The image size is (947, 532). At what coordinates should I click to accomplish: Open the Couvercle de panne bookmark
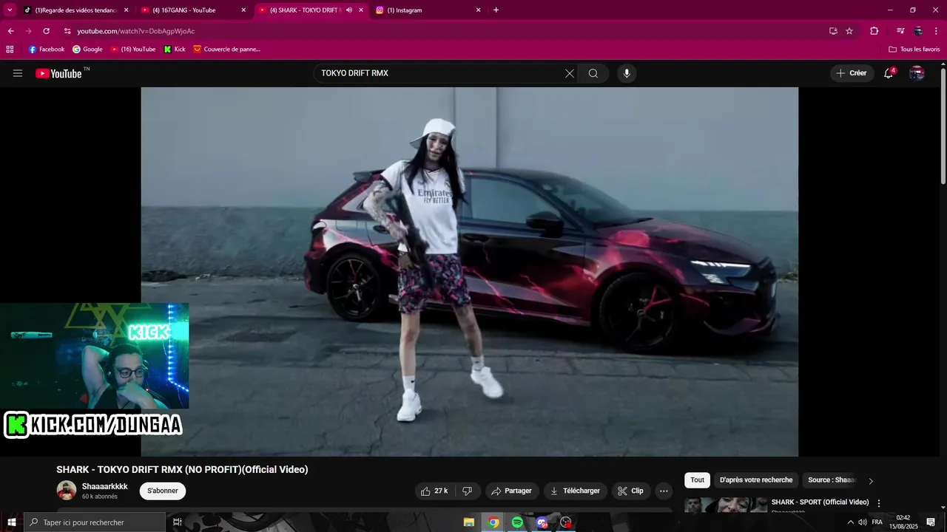pos(227,50)
